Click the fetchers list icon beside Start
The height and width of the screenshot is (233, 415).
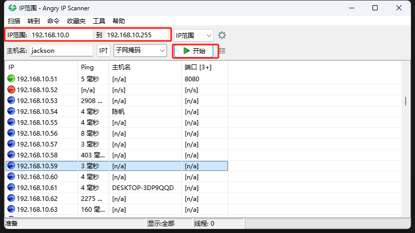(222, 51)
